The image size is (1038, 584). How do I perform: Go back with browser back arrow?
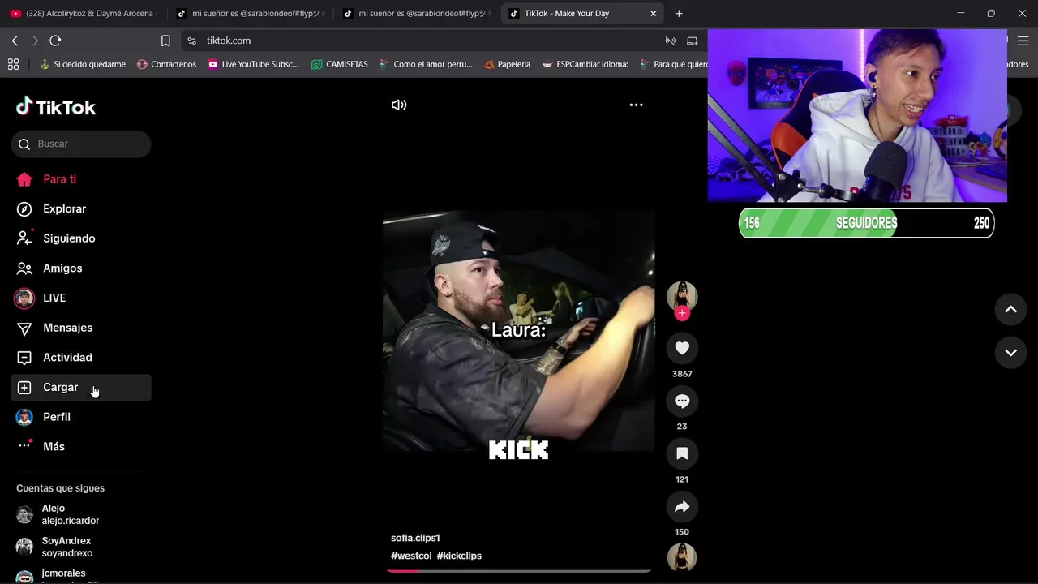click(15, 41)
